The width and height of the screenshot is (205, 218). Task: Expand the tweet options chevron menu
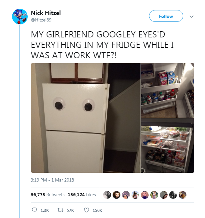tap(192, 16)
